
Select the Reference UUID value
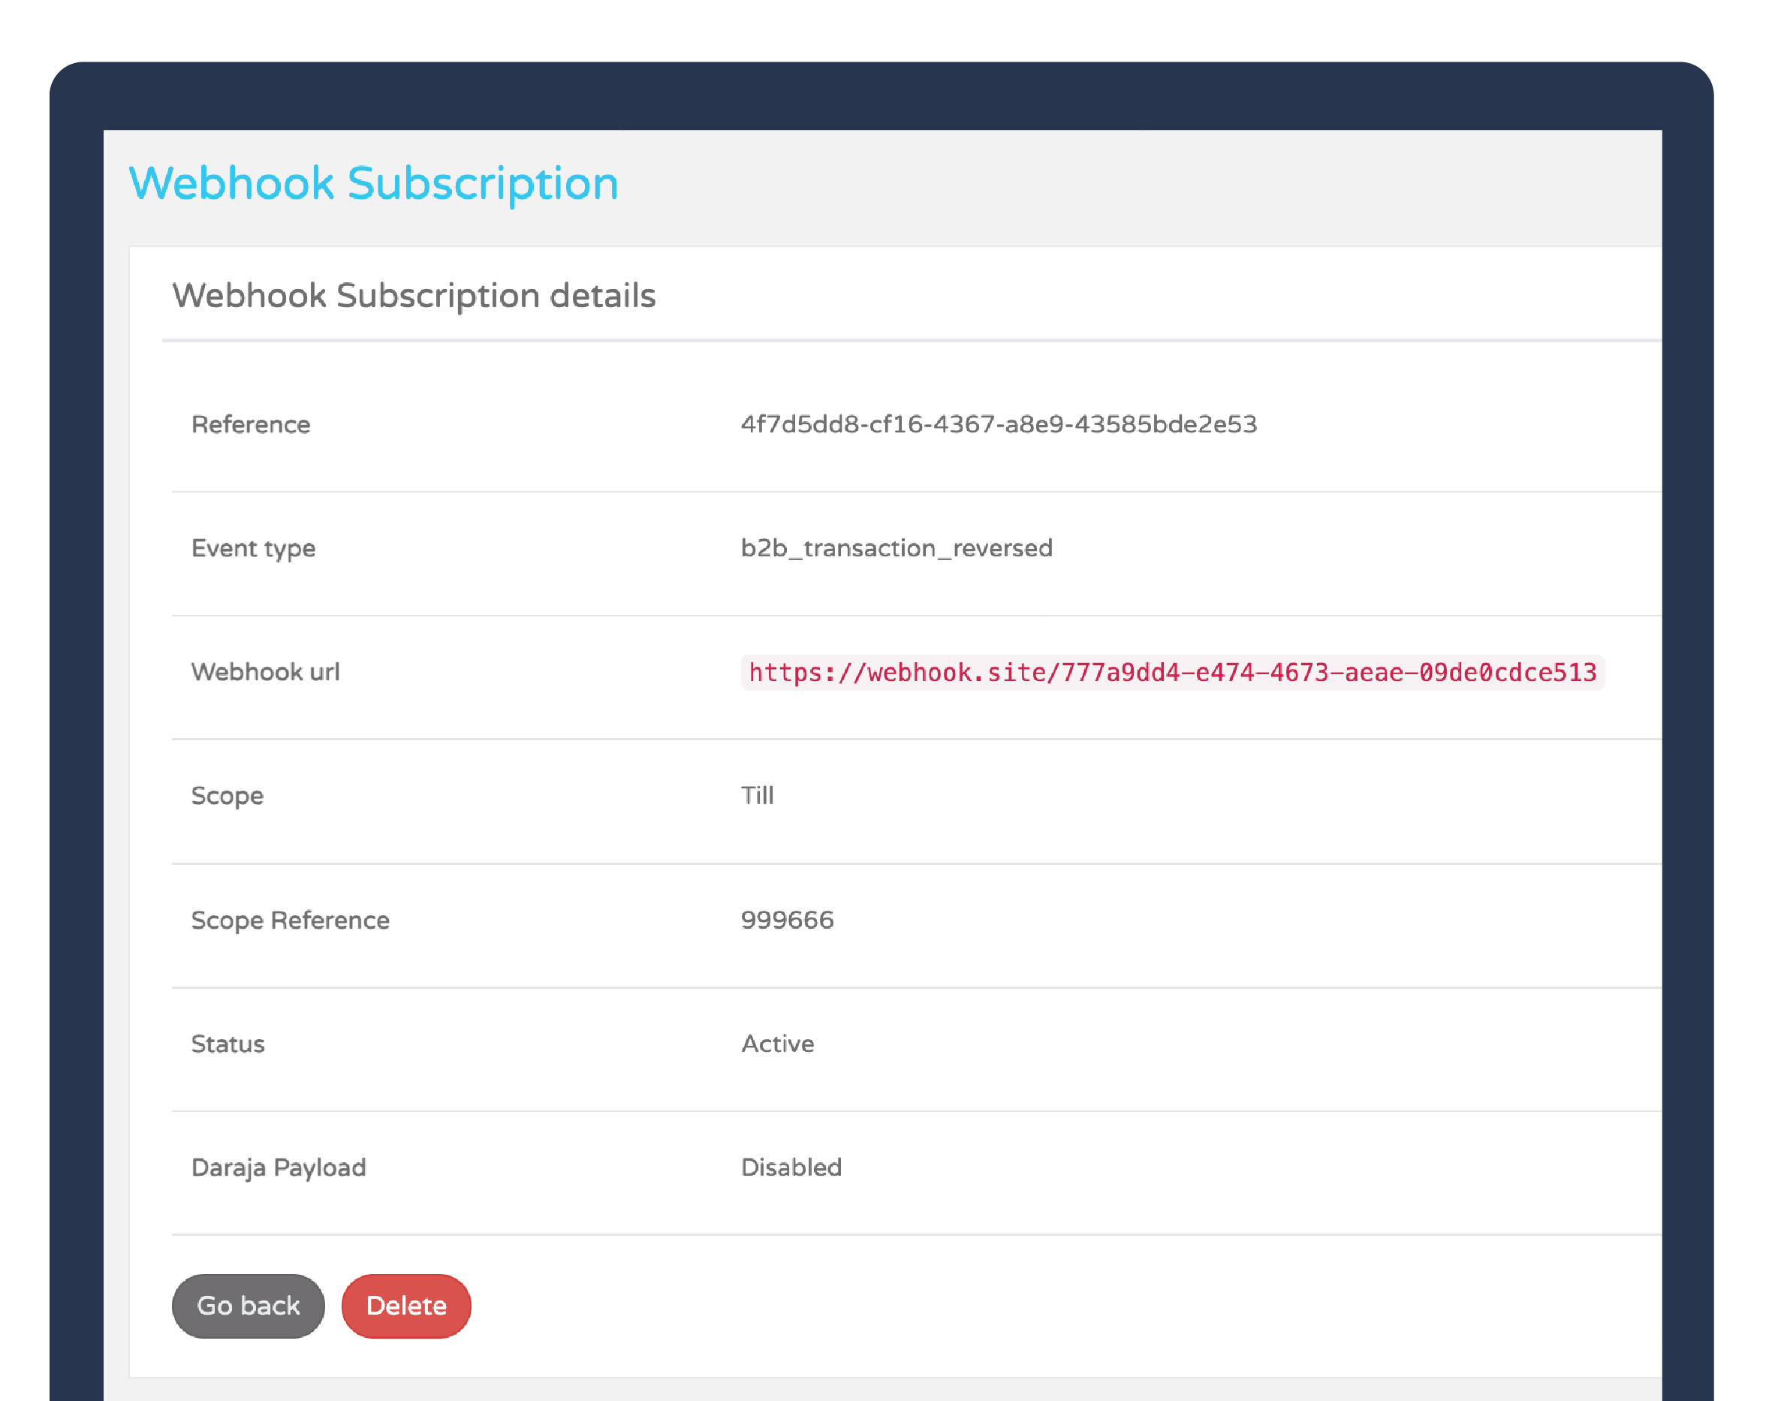pos(998,424)
